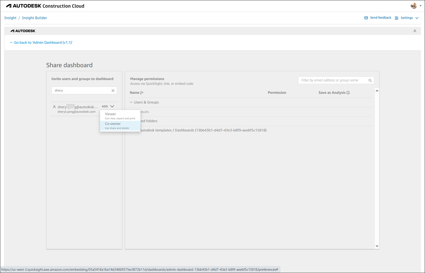Screen dimensions: 425x273
Task: Click the Save as Analysis info icon
Action: coord(348,93)
